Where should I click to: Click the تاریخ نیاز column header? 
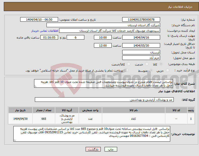click(20, 110)
